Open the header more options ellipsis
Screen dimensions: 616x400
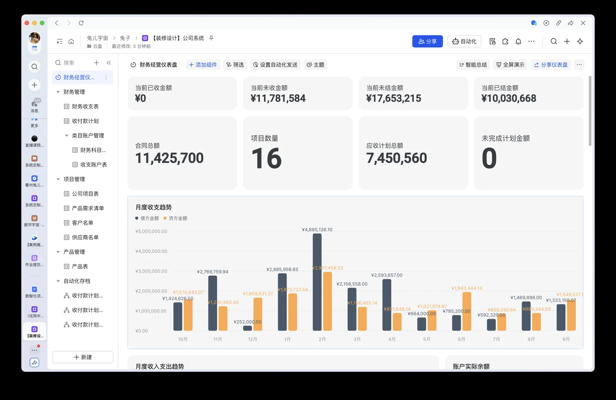pos(531,42)
